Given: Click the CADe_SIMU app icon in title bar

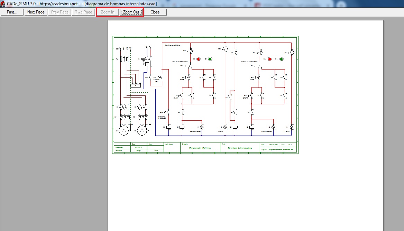Looking at the screenshot, I should (3, 3).
